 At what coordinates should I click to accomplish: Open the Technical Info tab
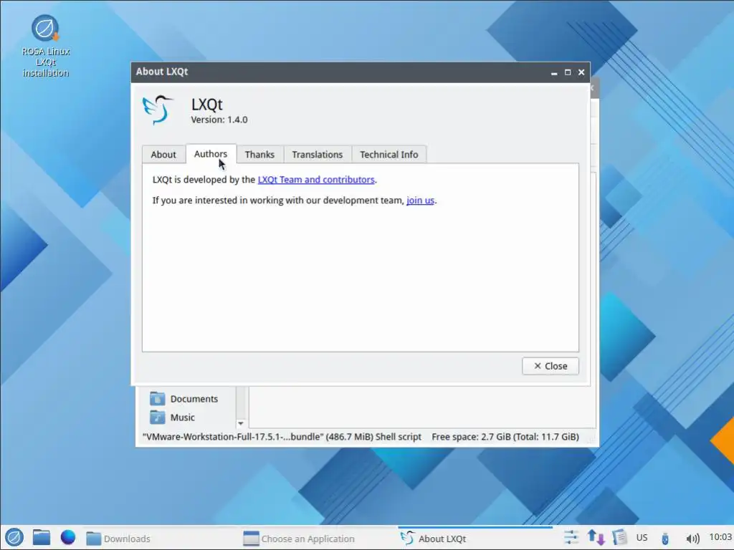(389, 155)
